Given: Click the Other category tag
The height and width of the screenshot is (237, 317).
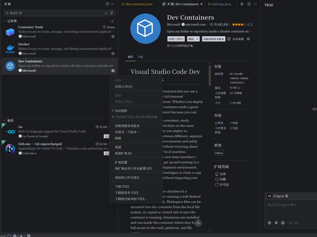Looking at the screenshot, I should tap(219, 153).
